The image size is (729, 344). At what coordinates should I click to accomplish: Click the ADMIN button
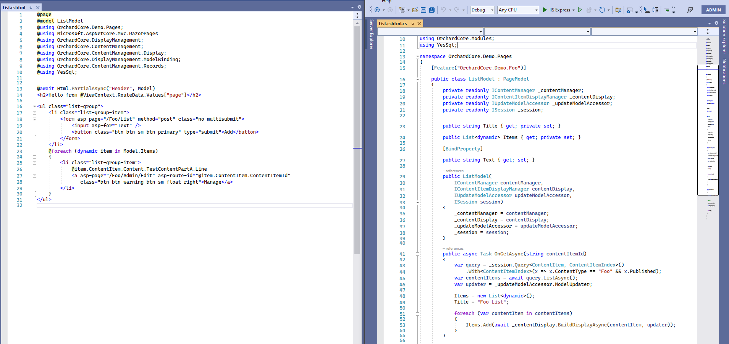(x=713, y=10)
